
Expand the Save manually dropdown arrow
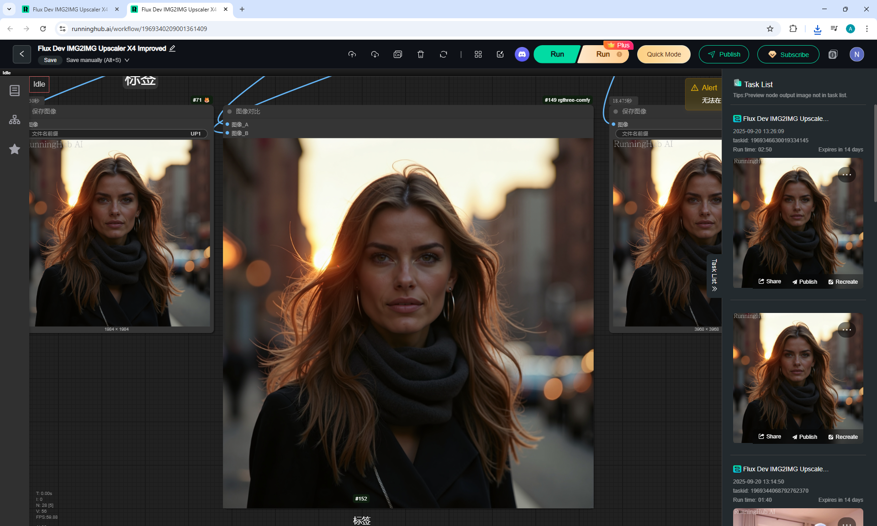127,60
